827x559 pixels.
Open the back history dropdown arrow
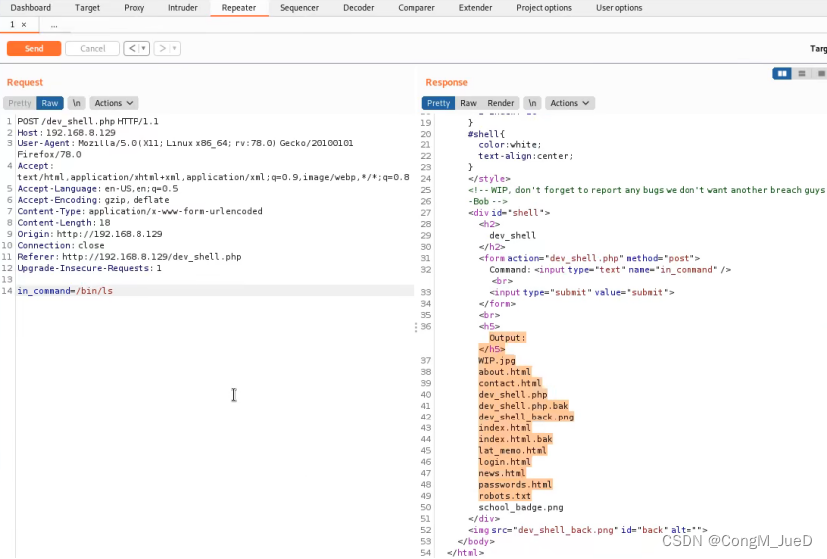pyautogui.click(x=144, y=49)
